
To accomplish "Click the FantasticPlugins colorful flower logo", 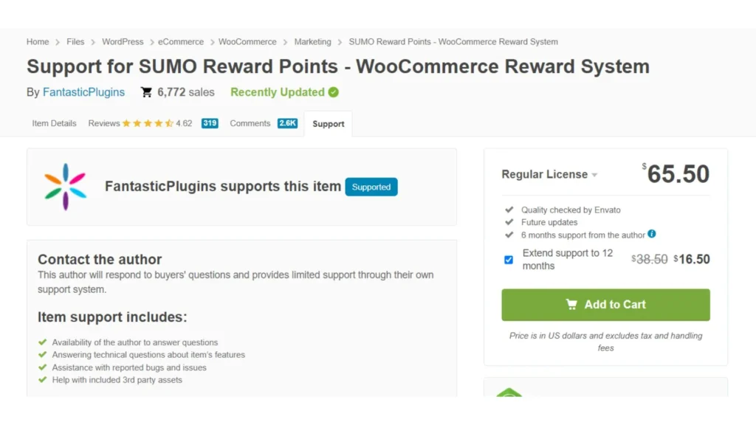I will tap(65, 186).
